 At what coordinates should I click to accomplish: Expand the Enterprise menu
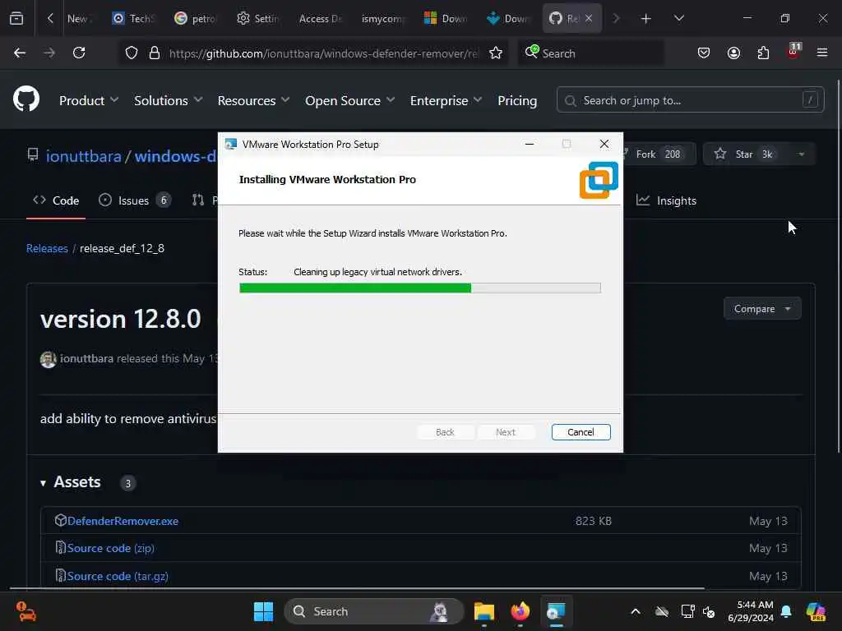click(446, 100)
